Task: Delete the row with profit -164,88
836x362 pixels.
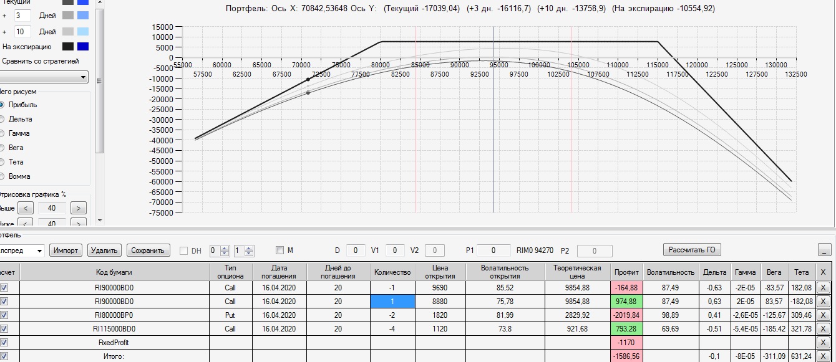Action: (x=824, y=287)
